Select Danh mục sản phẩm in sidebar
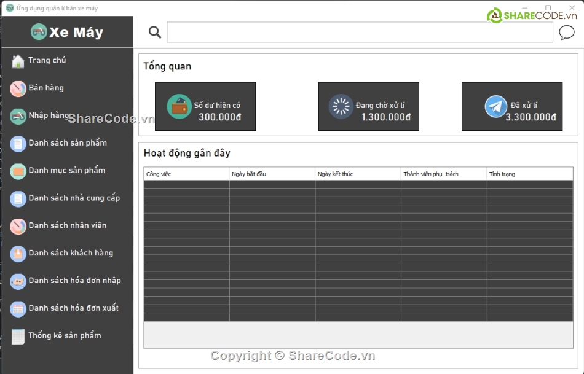Image resolution: width=584 pixels, height=374 pixels. (x=66, y=171)
